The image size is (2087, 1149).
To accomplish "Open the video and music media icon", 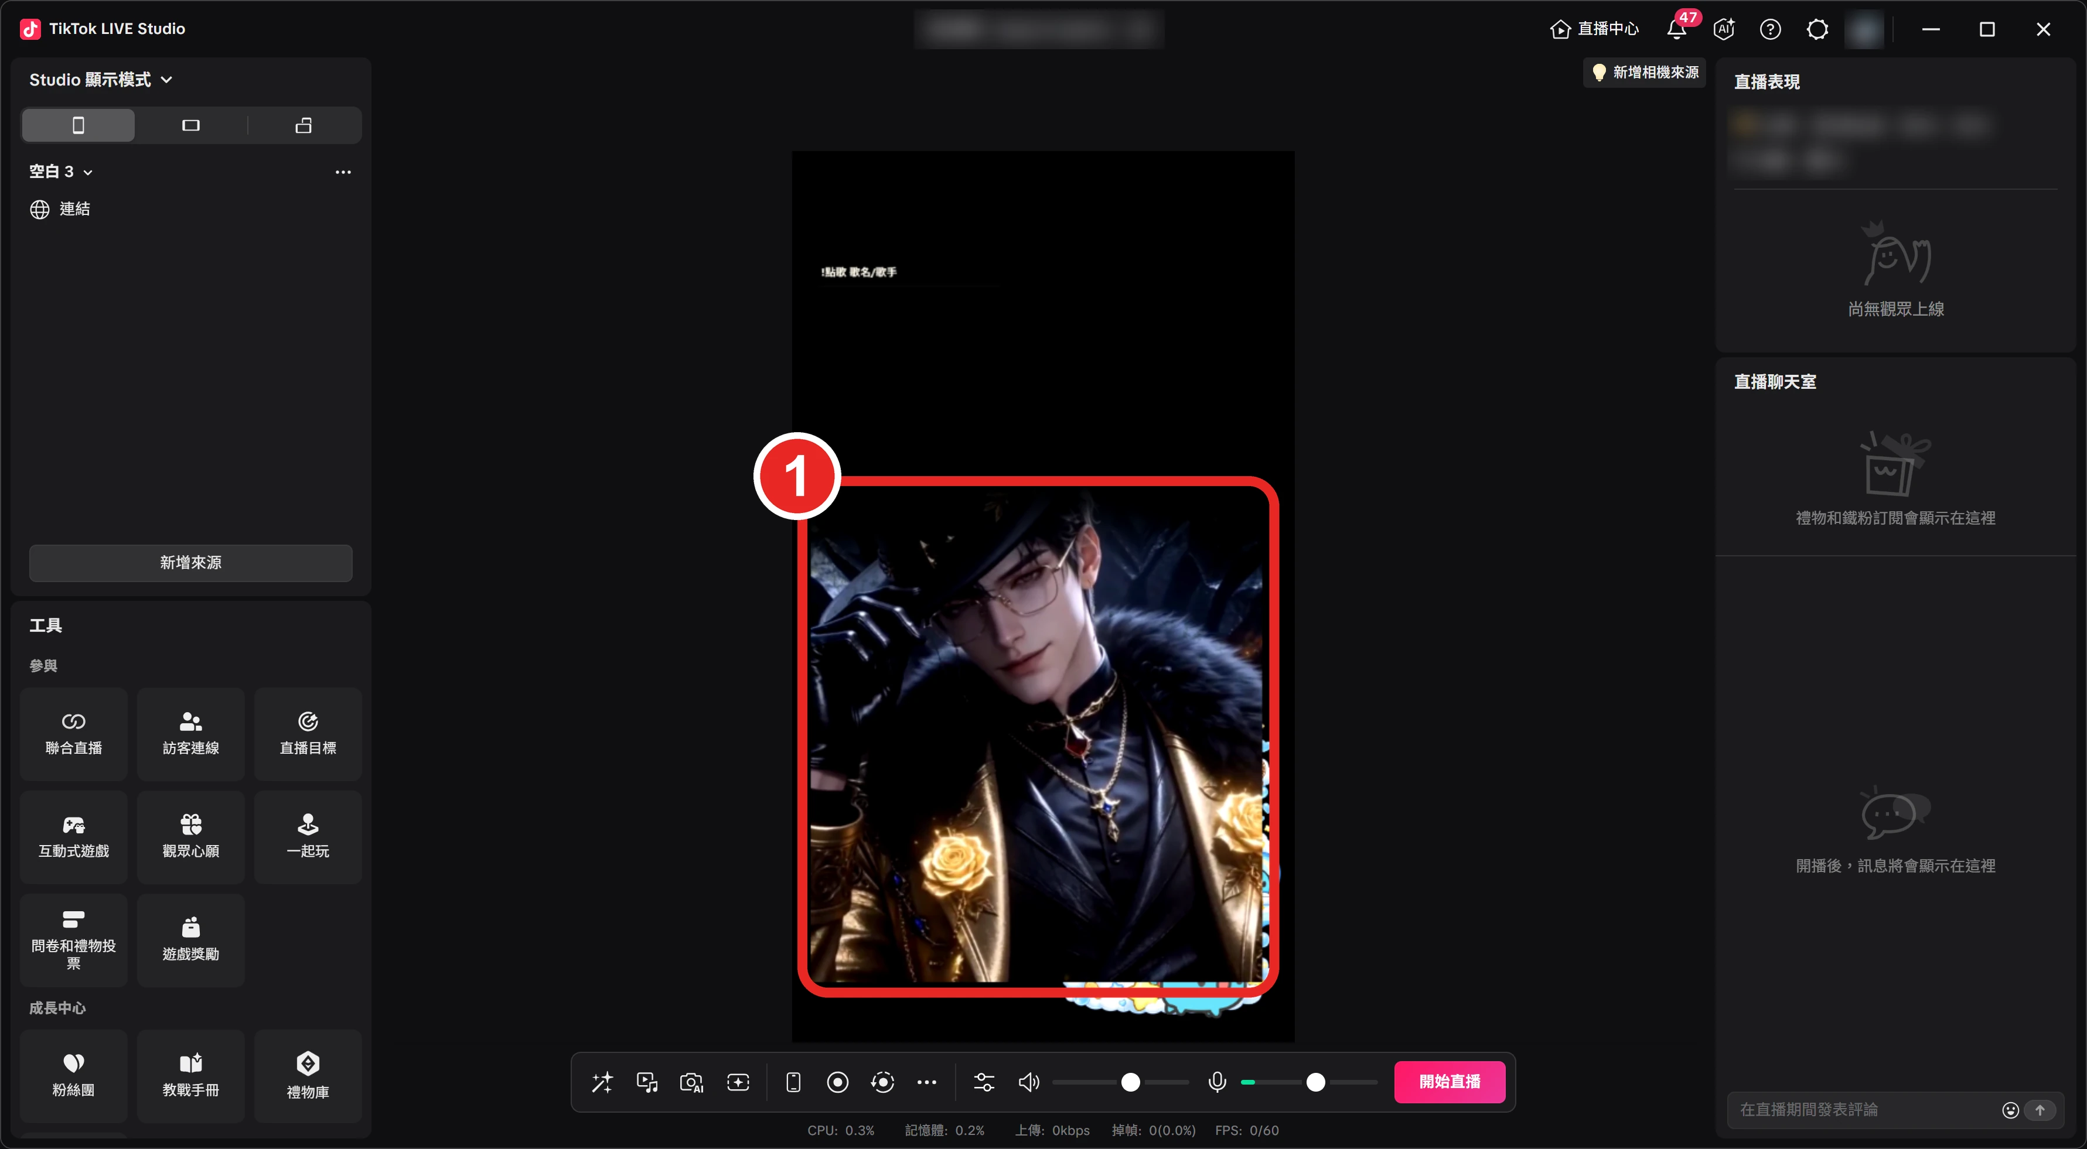I will (647, 1083).
